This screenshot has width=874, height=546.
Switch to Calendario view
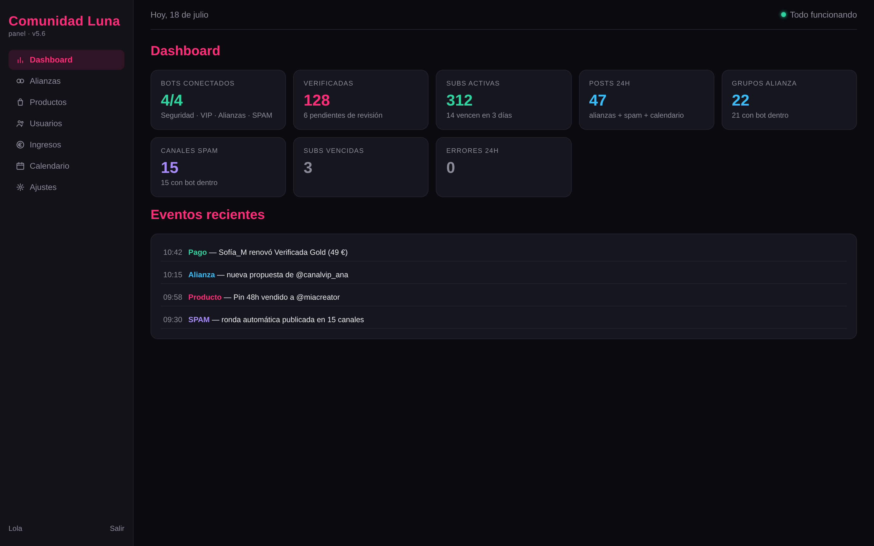(66, 166)
